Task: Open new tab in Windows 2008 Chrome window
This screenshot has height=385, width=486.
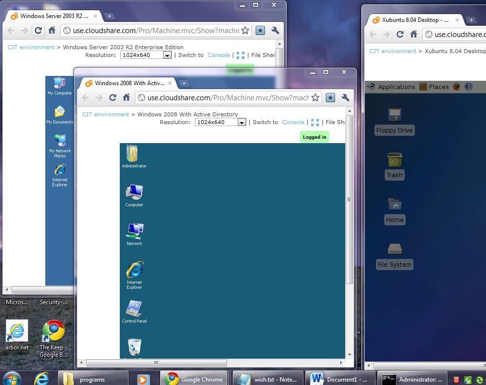Action: pyautogui.click(x=184, y=83)
